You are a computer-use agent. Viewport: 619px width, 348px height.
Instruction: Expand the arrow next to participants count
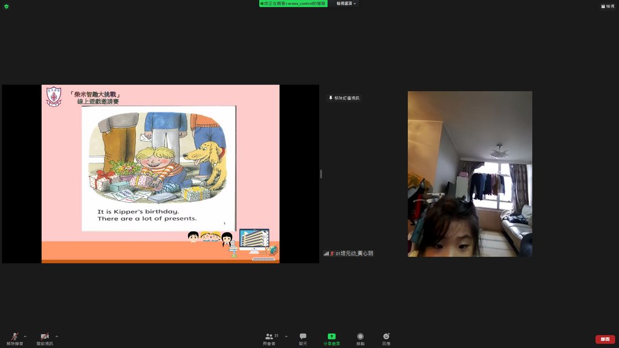point(286,337)
